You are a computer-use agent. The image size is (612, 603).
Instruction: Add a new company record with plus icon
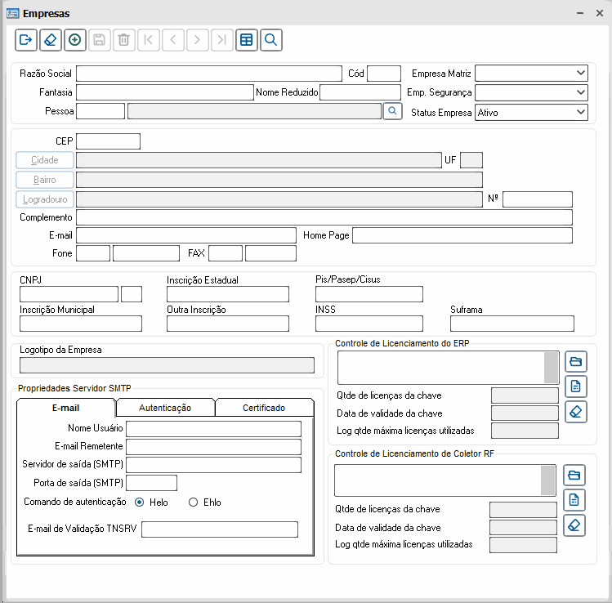74,39
